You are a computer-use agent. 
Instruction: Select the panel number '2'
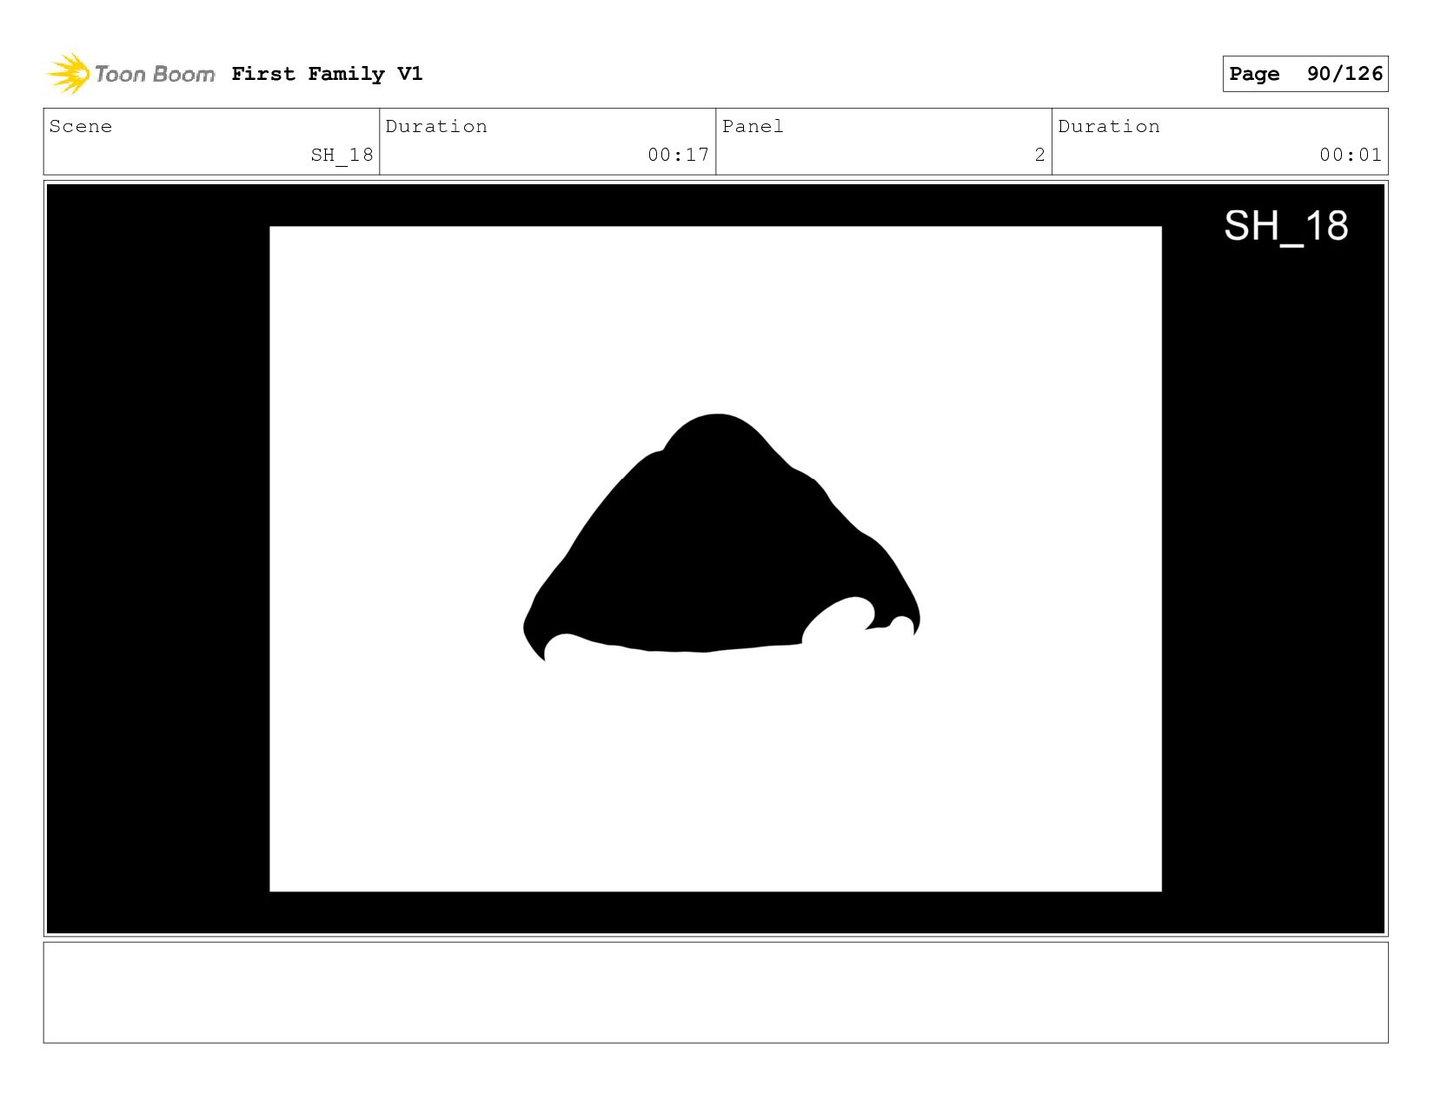click(x=1039, y=155)
